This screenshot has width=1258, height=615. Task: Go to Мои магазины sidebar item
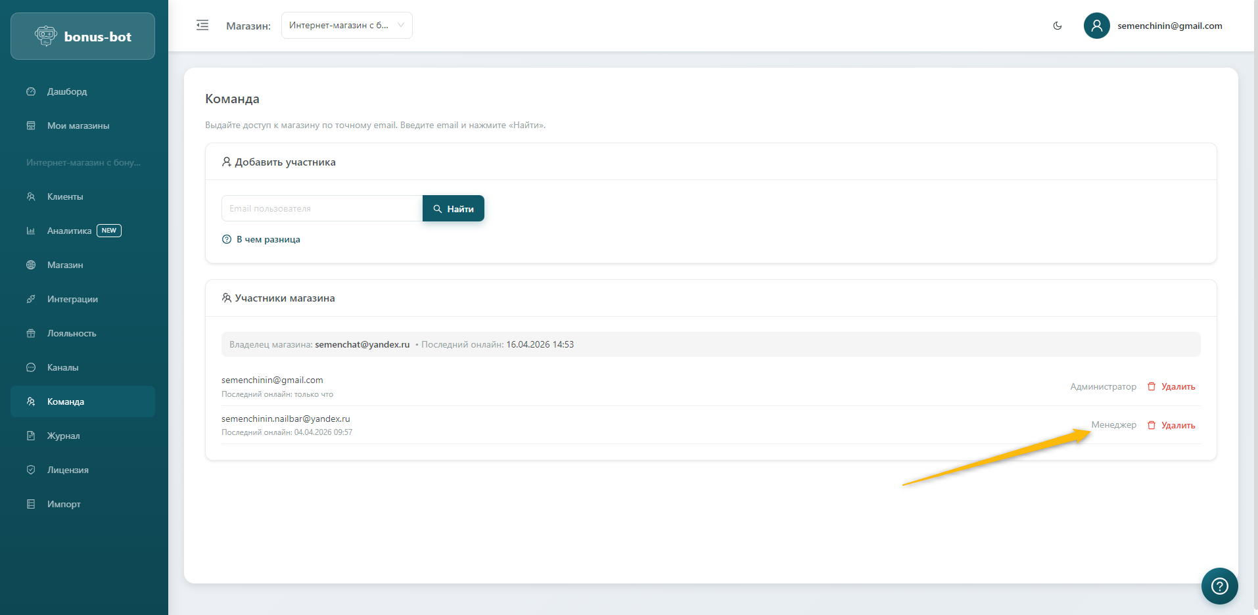point(78,125)
